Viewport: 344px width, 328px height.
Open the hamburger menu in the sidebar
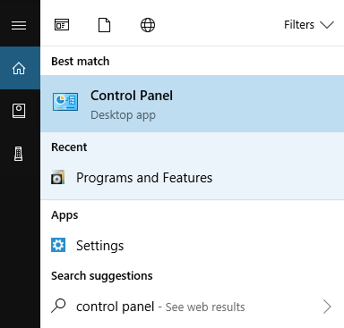click(x=19, y=25)
